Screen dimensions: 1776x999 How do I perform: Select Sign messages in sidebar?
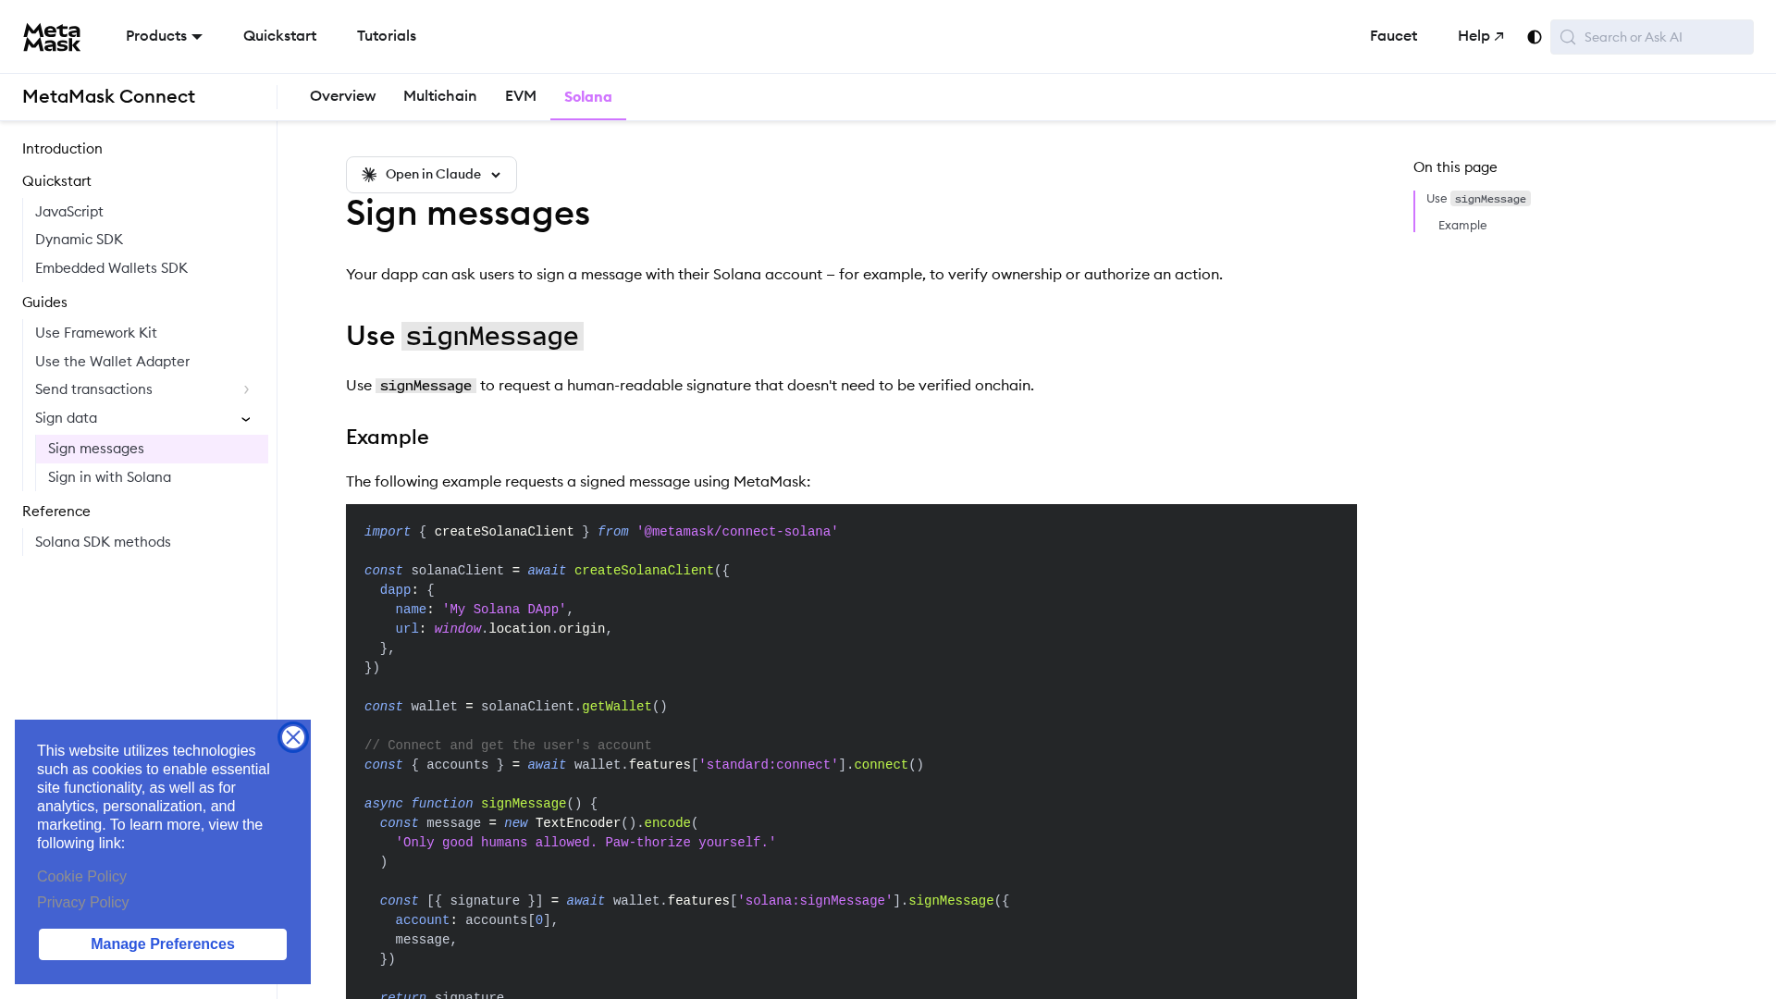click(x=152, y=449)
